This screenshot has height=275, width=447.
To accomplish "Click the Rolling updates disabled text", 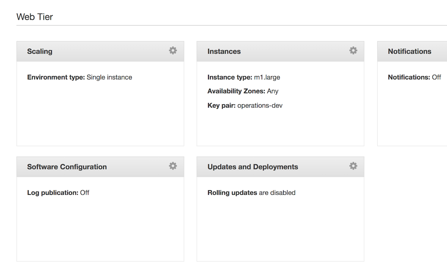I will (251, 193).
